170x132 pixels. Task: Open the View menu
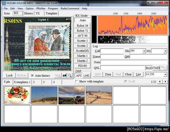[20, 8]
